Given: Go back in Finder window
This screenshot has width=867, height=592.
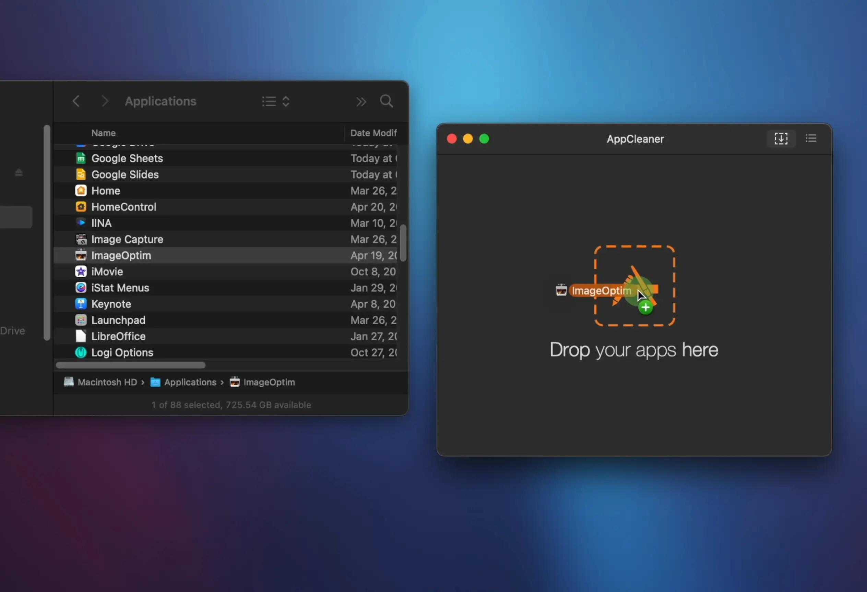Looking at the screenshot, I should 76,101.
